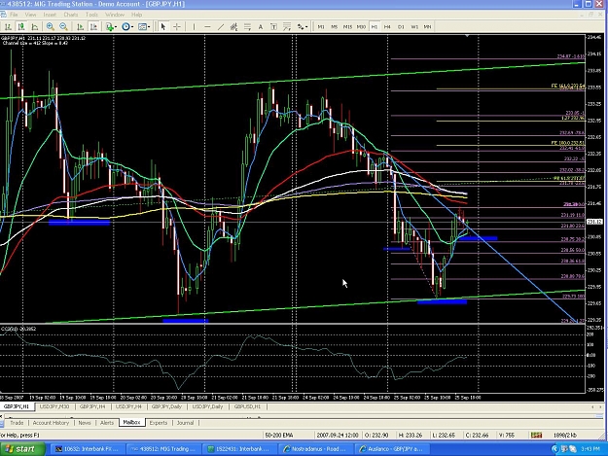Open Auslanco - GBP/JPY taskbar item
The width and height of the screenshot is (608, 456).
coord(392,449)
